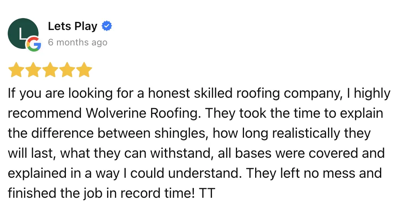This screenshot has height=207, width=397.
Task: Select the fourth gold rating star
Action: pos(67,70)
